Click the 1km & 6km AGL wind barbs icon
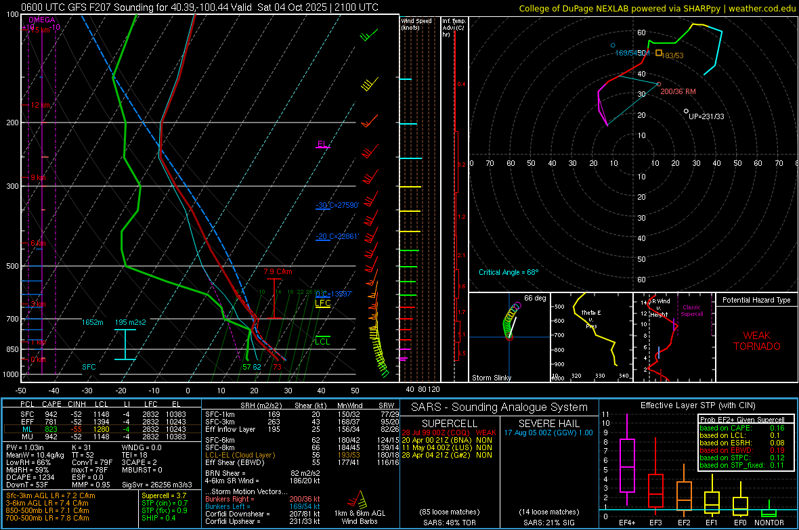Viewport: 799px width, 530px height. (358, 500)
